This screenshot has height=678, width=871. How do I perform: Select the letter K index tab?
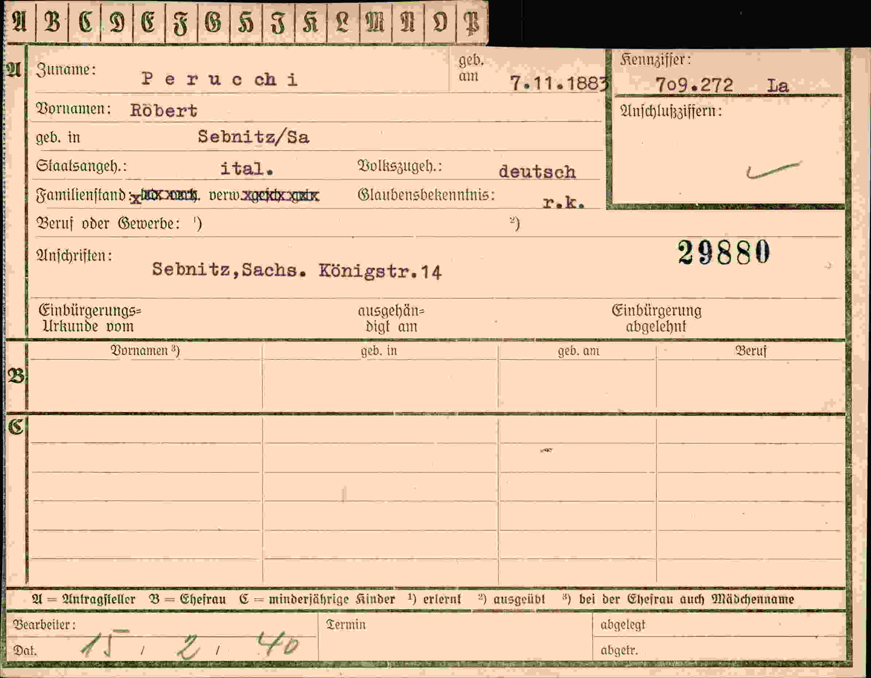pyautogui.click(x=311, y=22)
